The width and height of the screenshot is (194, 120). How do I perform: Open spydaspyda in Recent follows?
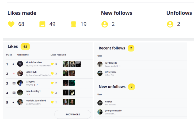point(111,63)
